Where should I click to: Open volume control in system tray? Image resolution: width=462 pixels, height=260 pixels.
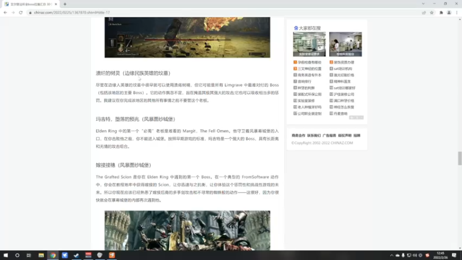(x=415, y=255)
